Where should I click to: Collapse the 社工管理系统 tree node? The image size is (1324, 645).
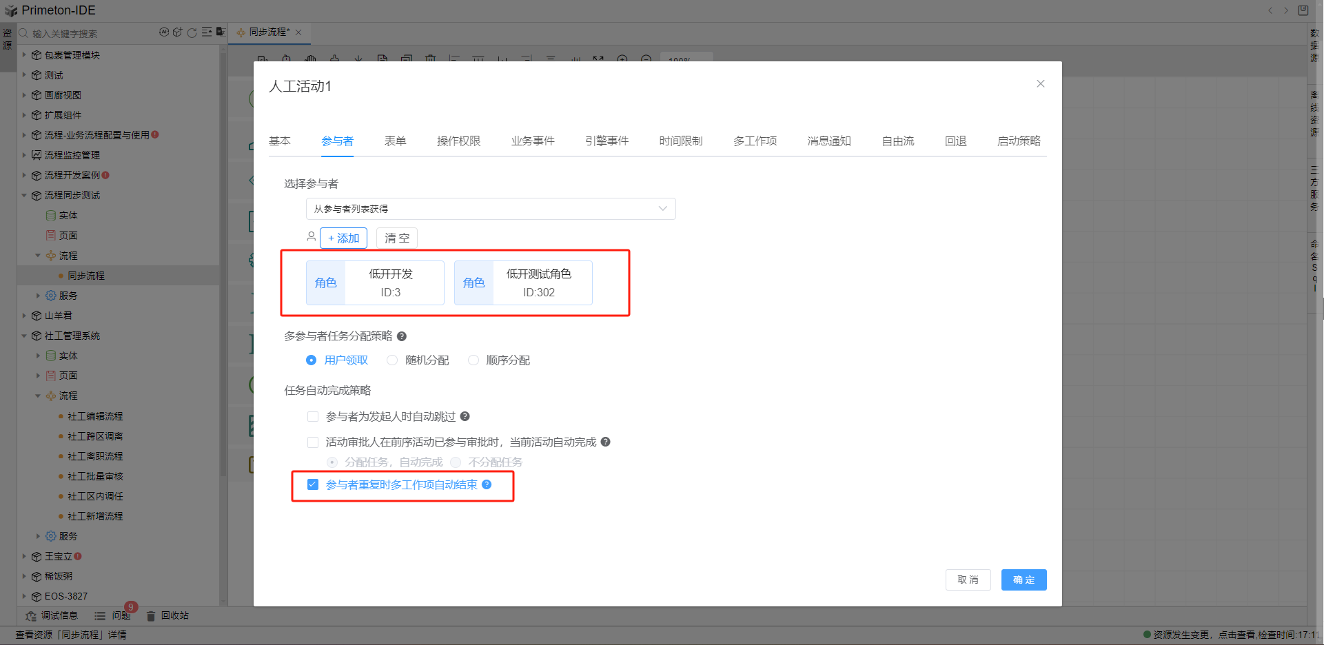click(x=24, y=336)
